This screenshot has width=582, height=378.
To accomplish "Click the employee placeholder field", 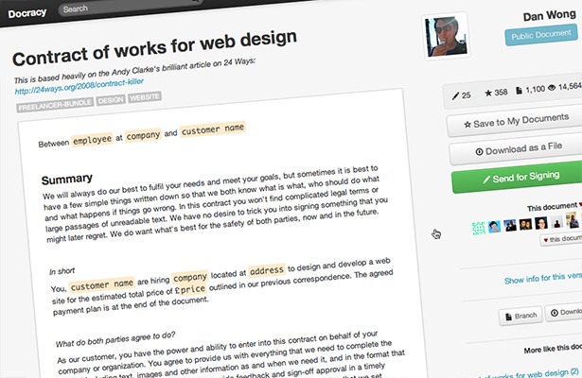I will coord(92,139).
